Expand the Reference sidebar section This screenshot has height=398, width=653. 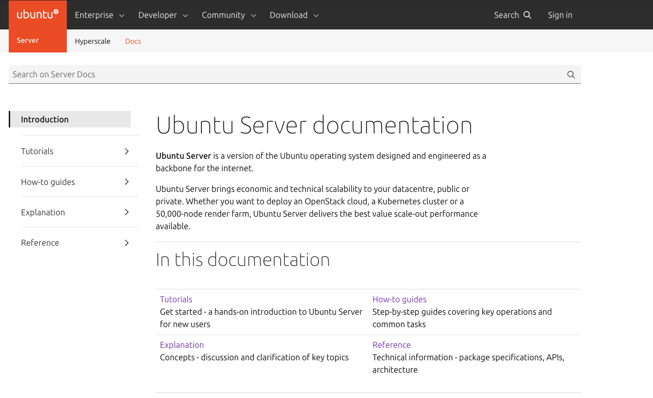click(126, 242)
